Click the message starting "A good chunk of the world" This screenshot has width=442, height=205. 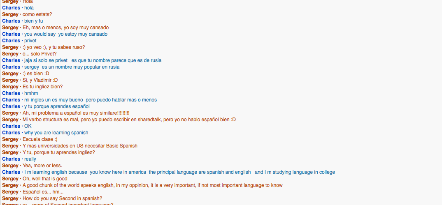coord(152,185)
